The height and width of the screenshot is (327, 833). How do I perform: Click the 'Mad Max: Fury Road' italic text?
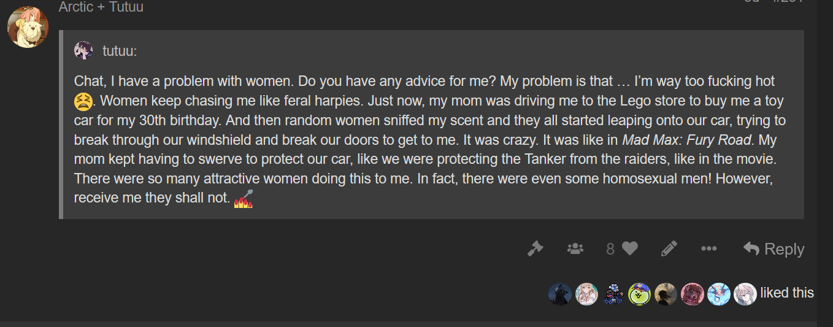[686, 140]
